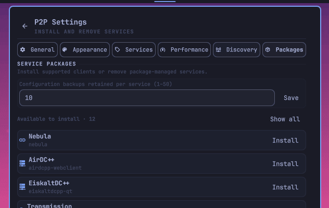329x208 pixels.
Task: Click the 'Available to install · 12' label
Action: click(x=56, y=119)
